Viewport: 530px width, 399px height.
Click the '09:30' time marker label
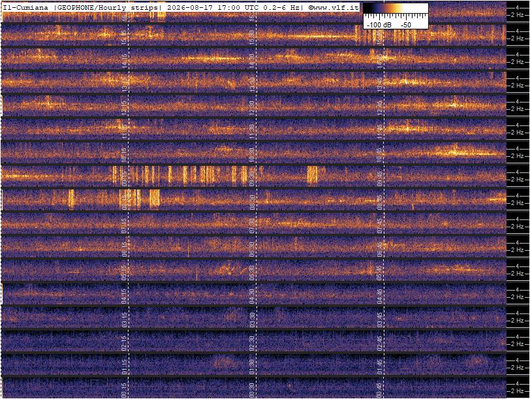pos(252,177)
